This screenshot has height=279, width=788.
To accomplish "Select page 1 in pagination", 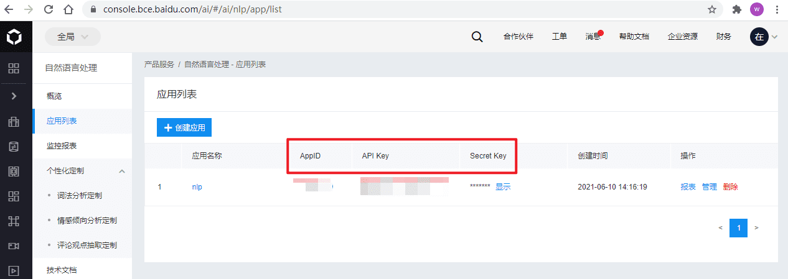I will [x=739, y=228].
